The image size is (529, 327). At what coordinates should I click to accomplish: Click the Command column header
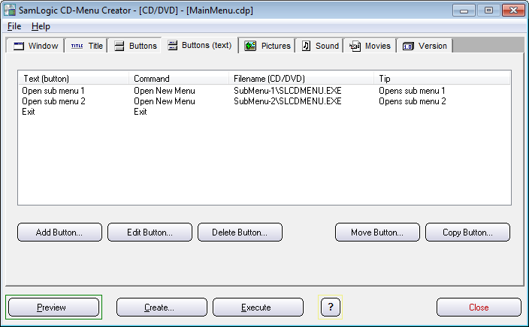[179, 79]
